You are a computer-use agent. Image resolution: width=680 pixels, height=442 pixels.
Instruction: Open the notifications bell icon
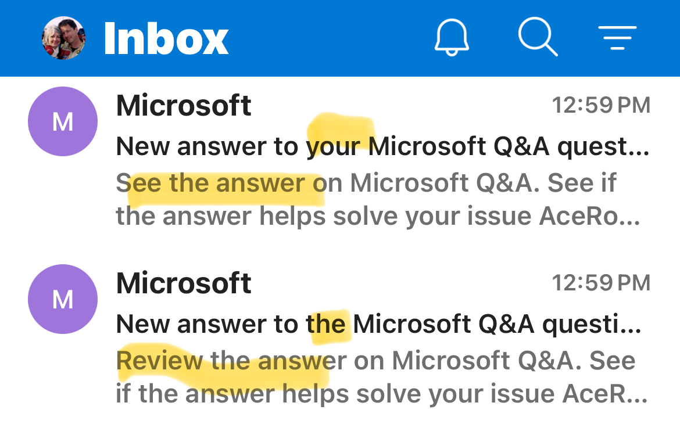[452, 37]
